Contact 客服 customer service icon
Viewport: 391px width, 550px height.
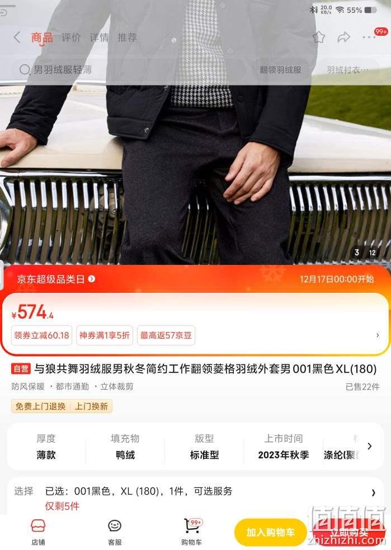115,532
